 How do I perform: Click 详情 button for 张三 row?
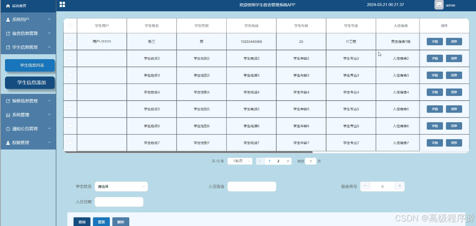point(435,41)
